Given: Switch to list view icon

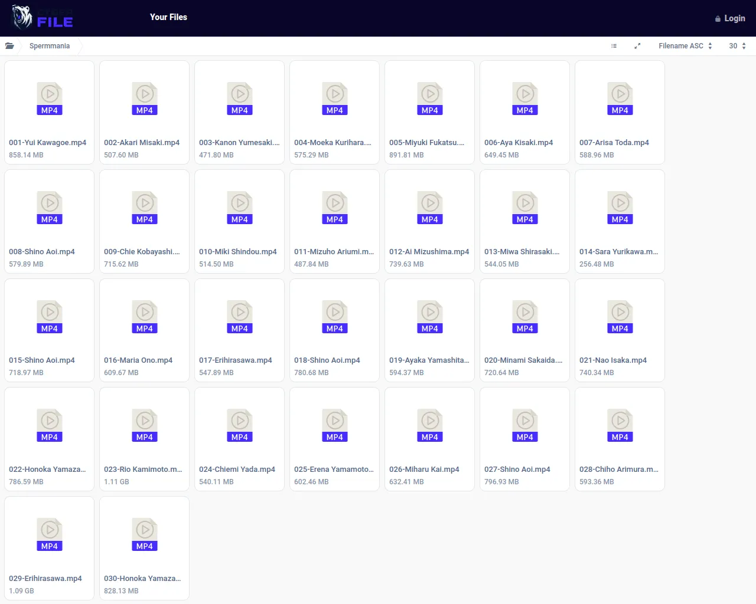Looking at the screenshot, I should pos(614,46).
